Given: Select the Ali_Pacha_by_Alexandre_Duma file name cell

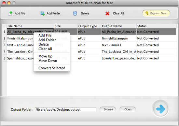Looking at the screenshot, I should [30, 32].
